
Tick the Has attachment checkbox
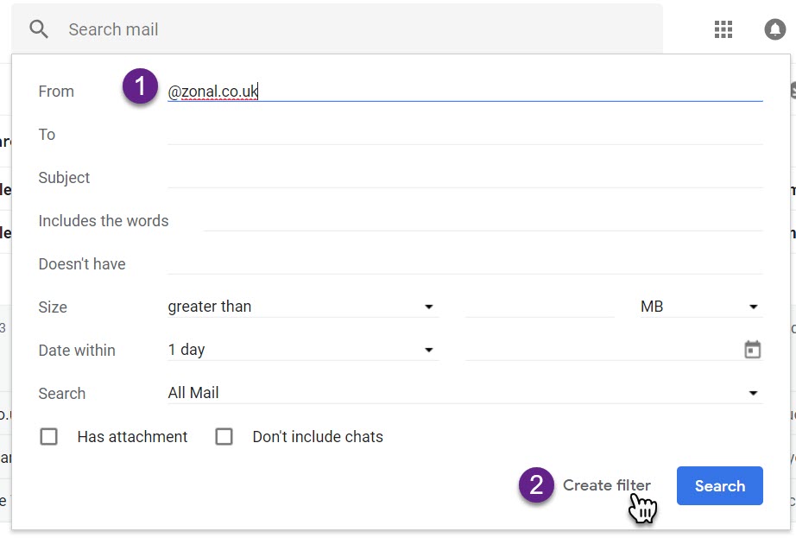(x=48, y=436)
